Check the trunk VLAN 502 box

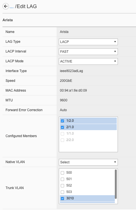tap(62, 186)
